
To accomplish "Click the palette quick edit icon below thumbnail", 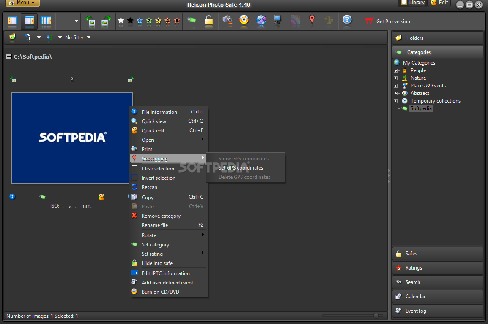I will pos(101,197).
